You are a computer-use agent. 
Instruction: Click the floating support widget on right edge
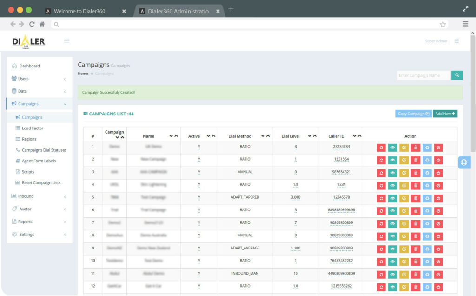click(x=464, y=162)
